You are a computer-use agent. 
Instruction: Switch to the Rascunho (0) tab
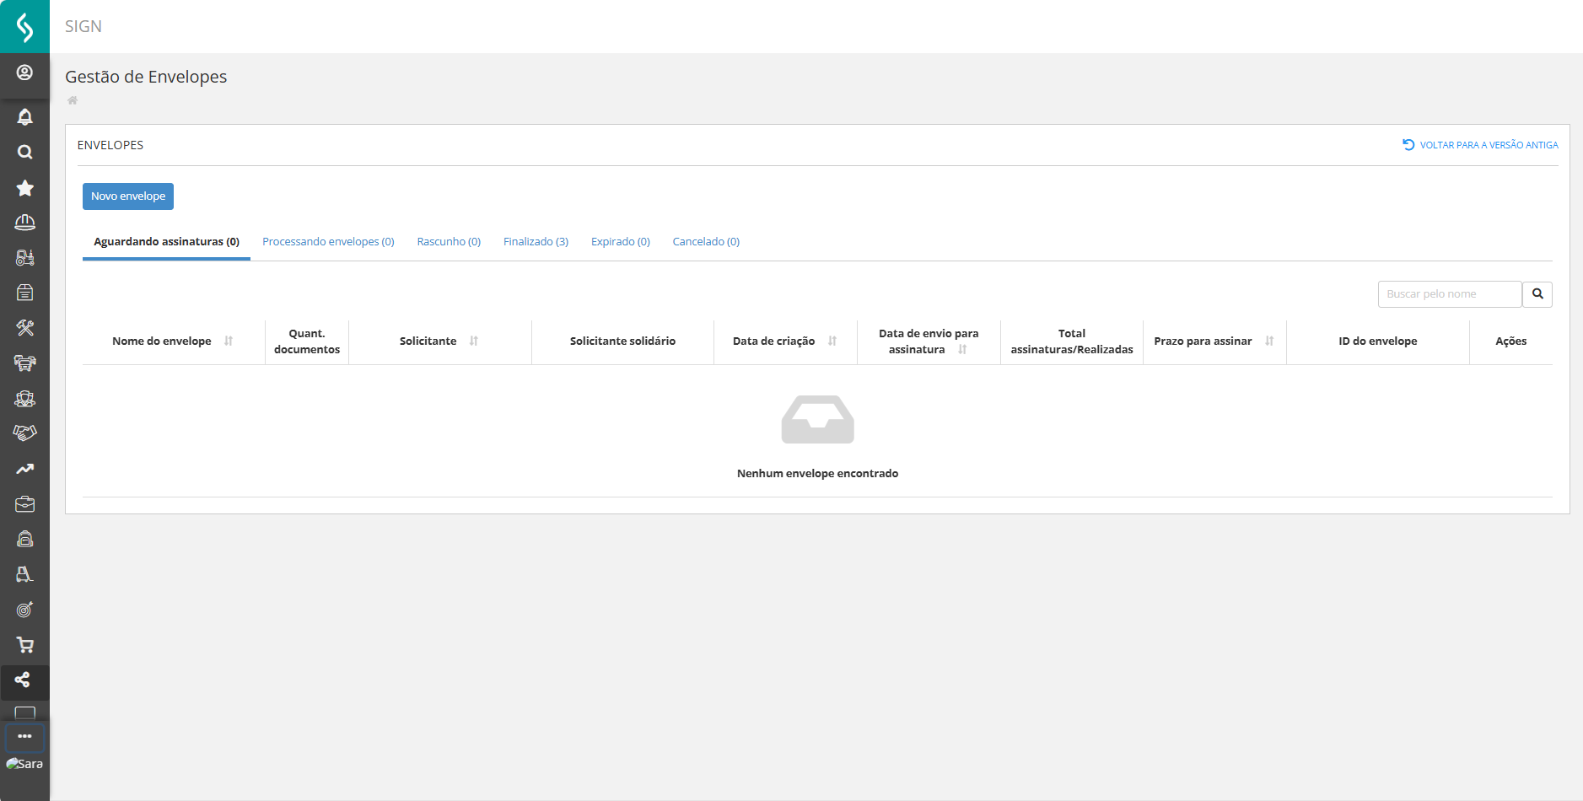[x=449, y=242]
